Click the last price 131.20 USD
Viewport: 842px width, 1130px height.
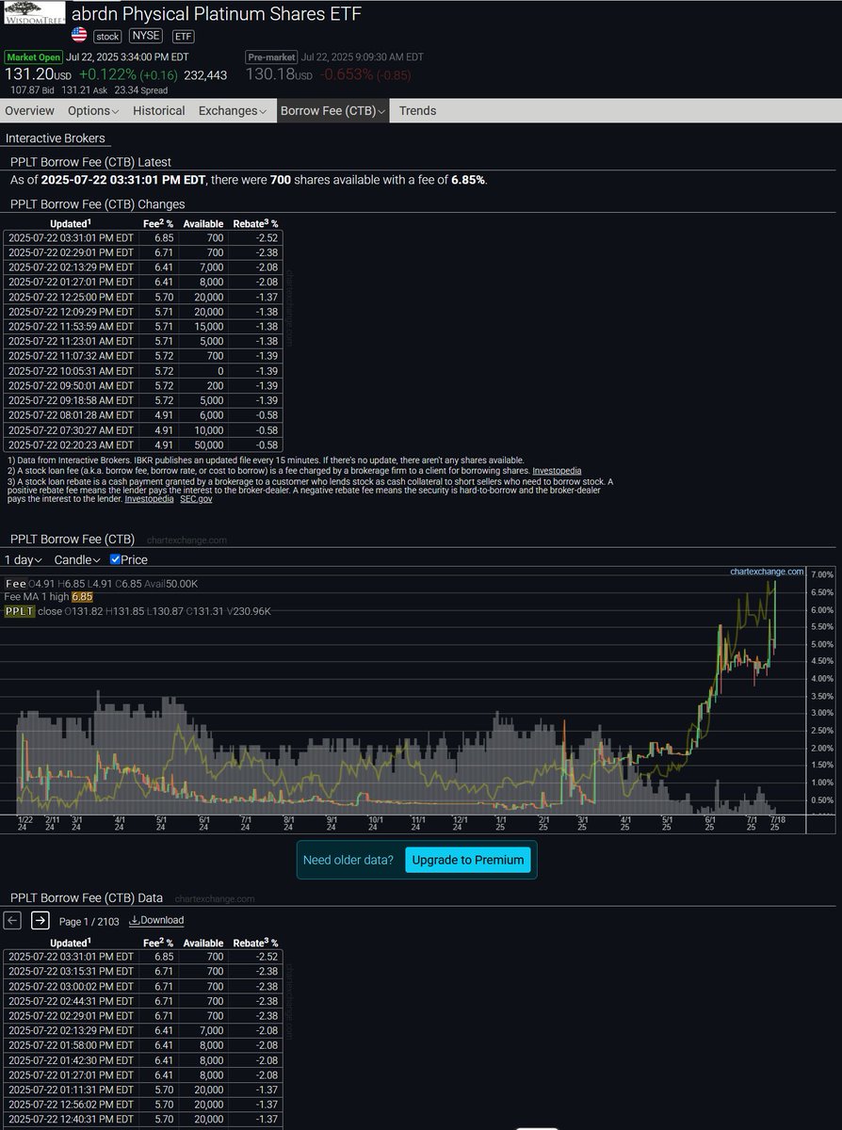pyautogui.click(x=38, y=74)
